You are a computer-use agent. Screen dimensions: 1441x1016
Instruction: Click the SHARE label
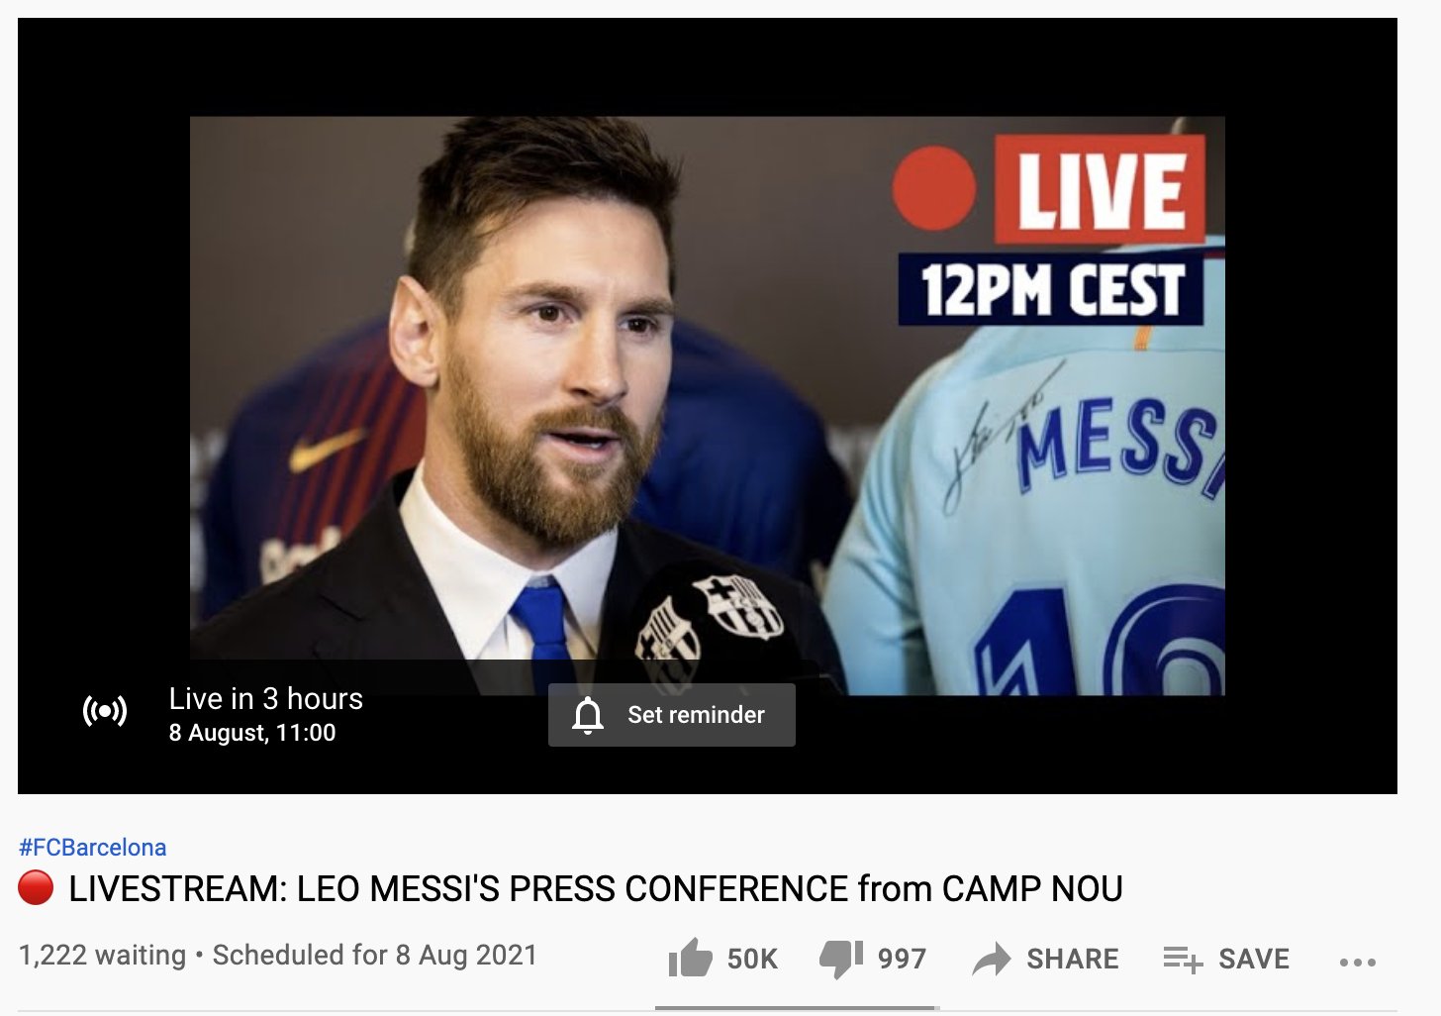pos(1073,959)
